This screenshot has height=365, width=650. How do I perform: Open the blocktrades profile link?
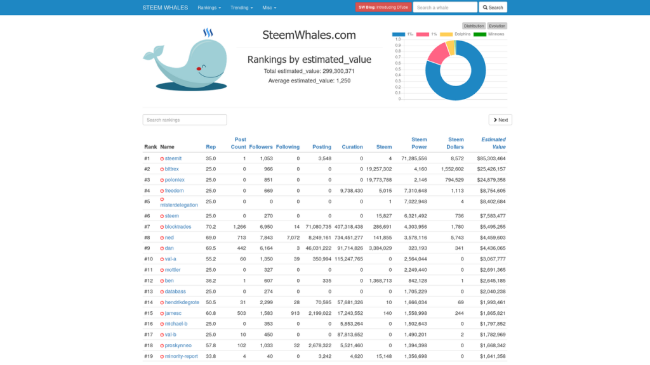pos(178,227)
